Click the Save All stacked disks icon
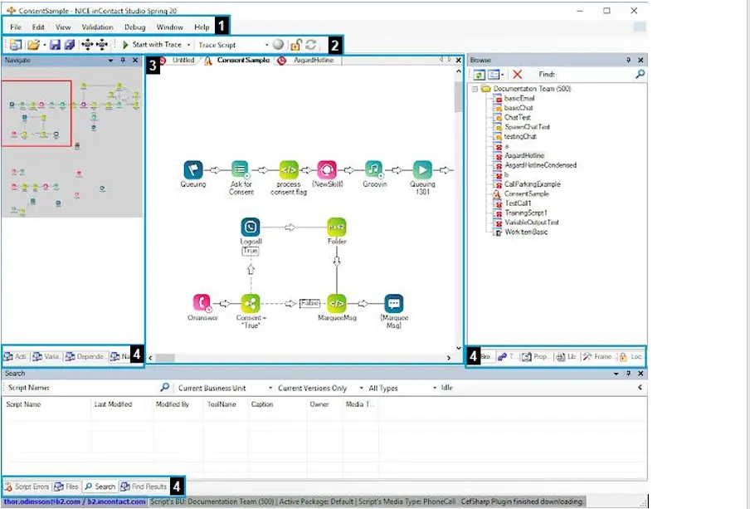The height and width of the screenshot is (509, 750). [70, 45]
